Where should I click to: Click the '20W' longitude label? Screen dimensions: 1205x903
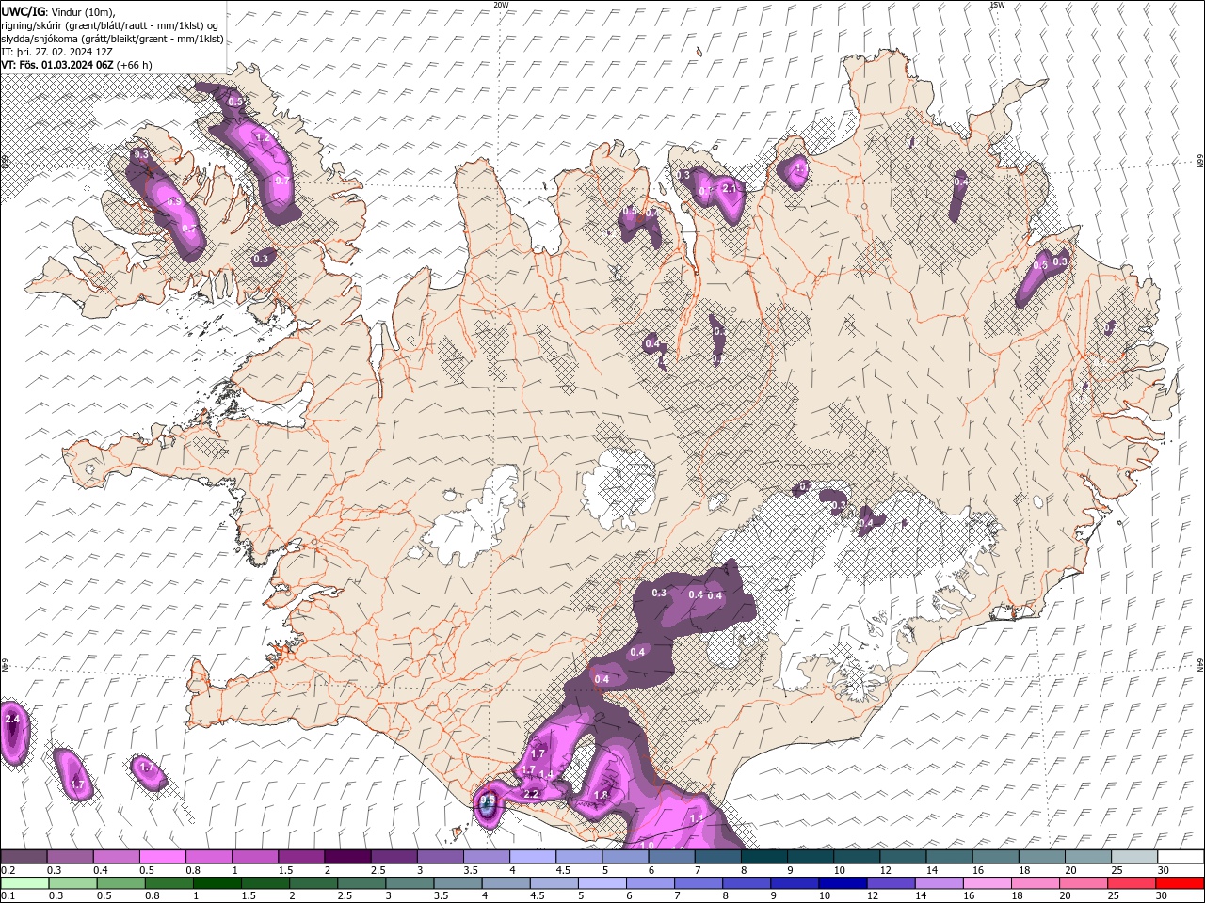(502, 5)
